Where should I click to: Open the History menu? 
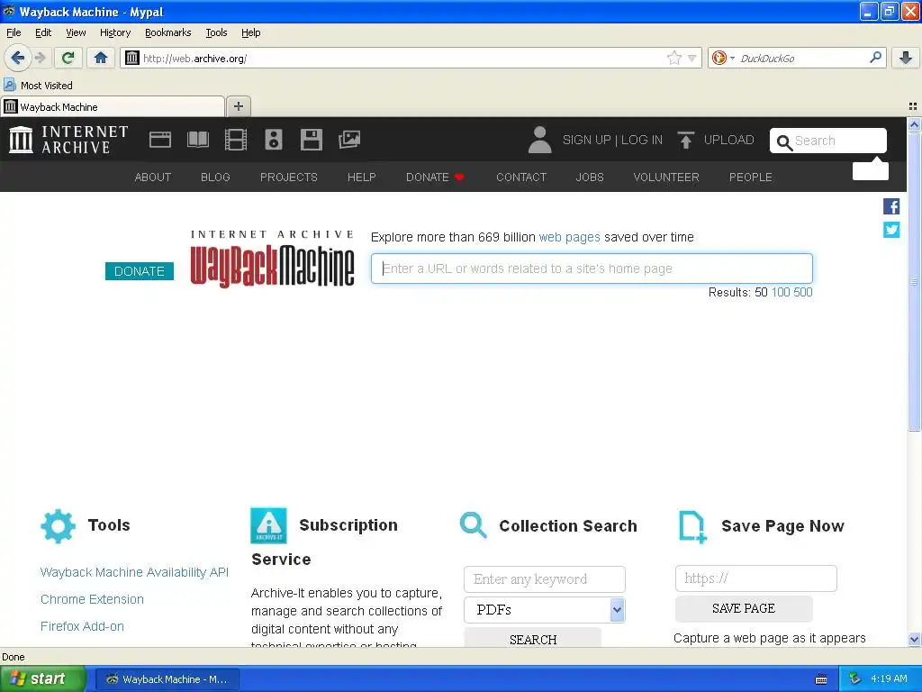point(115,32)
